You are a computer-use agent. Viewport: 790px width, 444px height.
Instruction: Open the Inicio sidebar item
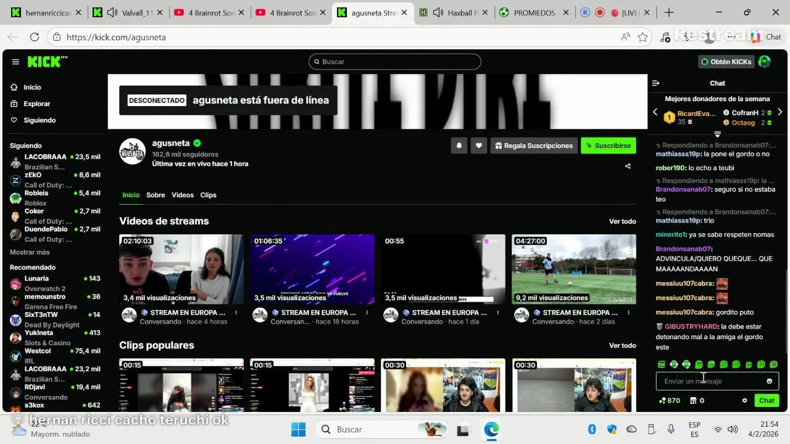32,88
